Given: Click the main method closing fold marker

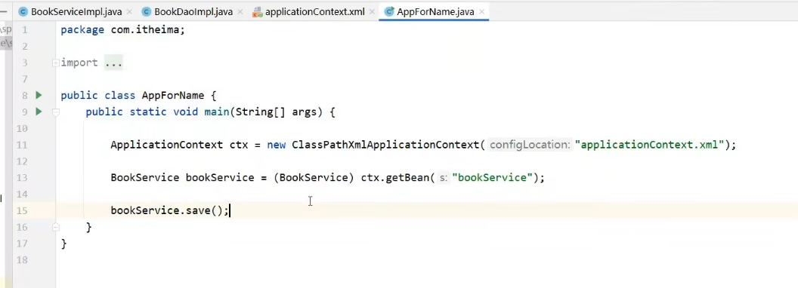Looking at the screenshot, I should tap(56, 227).
